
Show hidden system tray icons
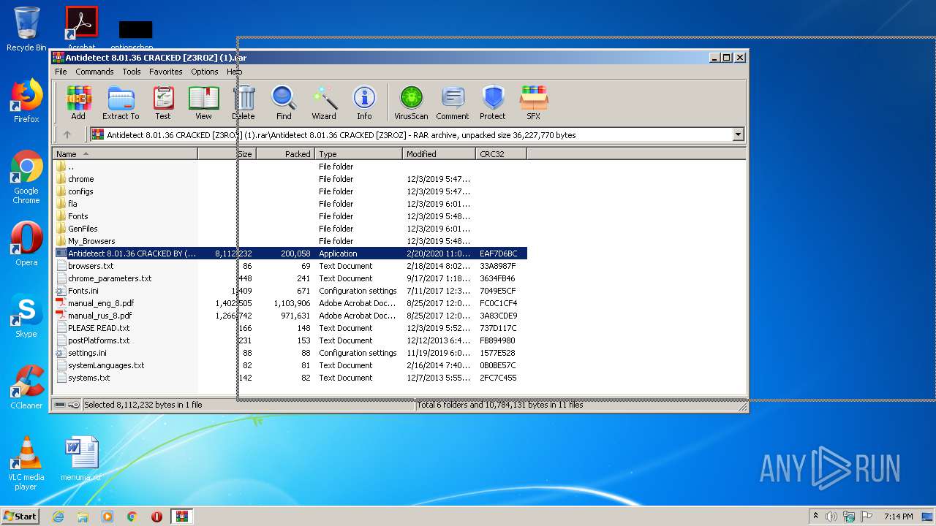tap(815, 516)
